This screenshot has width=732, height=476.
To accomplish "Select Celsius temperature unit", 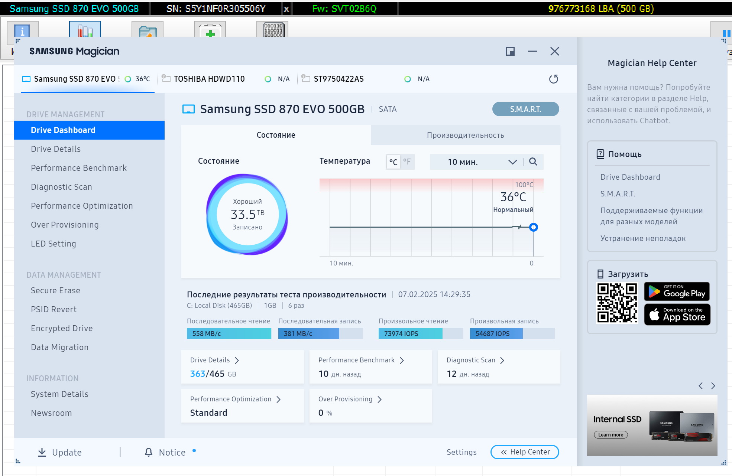I will point(393,162).
